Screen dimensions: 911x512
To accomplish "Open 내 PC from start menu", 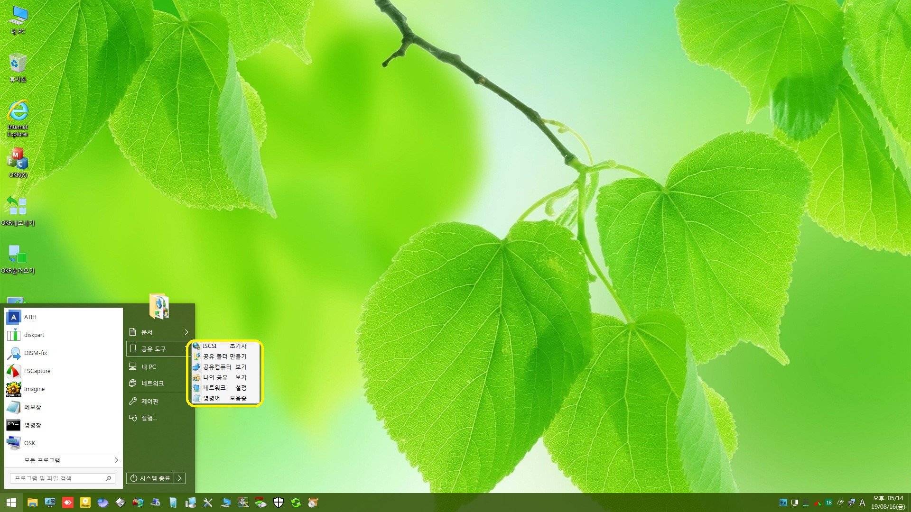I will pyautogui.click(x=159, y=366).
